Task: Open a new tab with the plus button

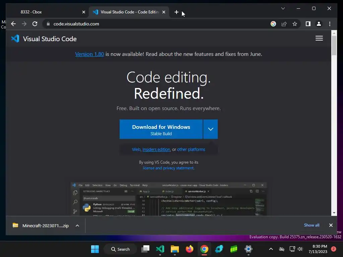Action: point(176,12)
